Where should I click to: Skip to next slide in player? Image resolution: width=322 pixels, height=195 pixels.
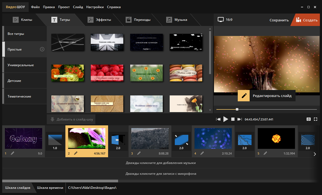point(240,119)
